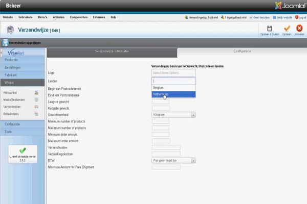Click the Annuleer cancel icon

[299, 28]
